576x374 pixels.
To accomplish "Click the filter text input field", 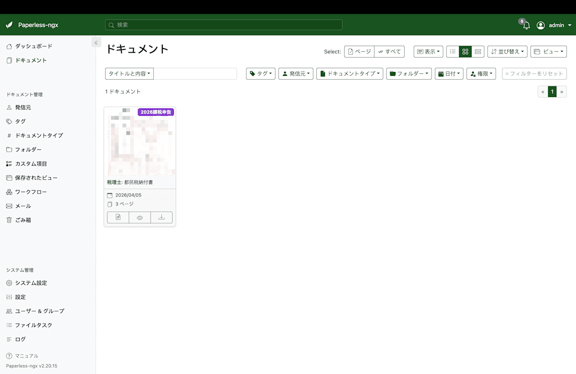I will click(195, 74).
